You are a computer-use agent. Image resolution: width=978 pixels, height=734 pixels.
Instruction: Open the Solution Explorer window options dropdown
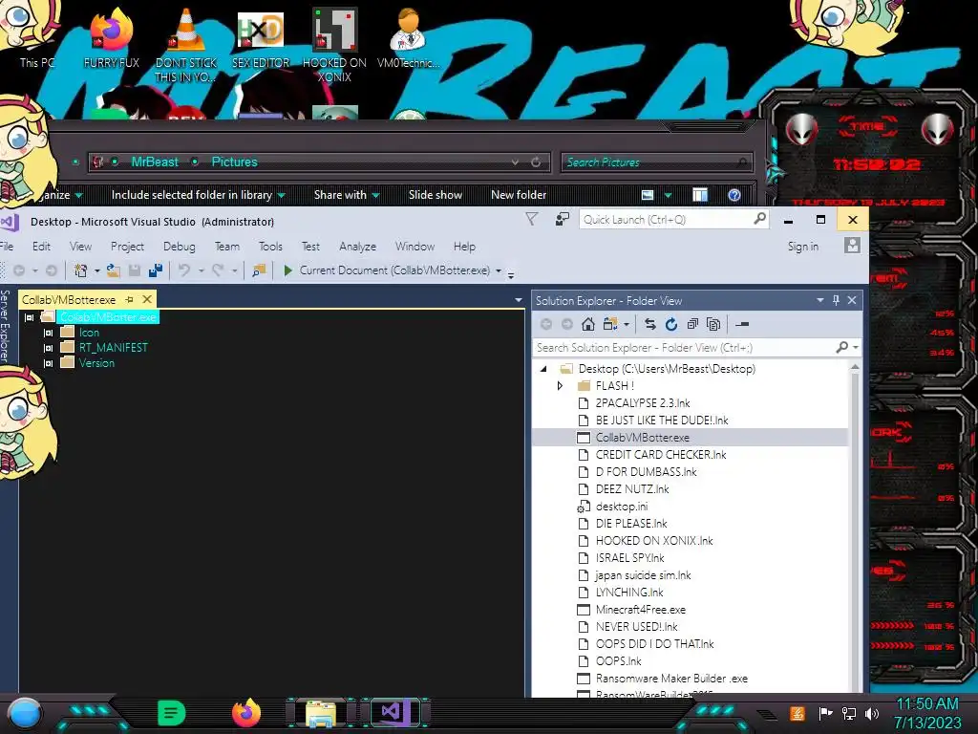[820, 300]
